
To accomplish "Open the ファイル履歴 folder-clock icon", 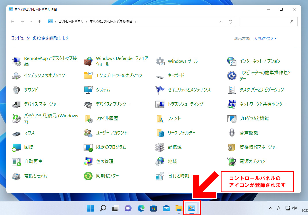I will pos(88,119).
